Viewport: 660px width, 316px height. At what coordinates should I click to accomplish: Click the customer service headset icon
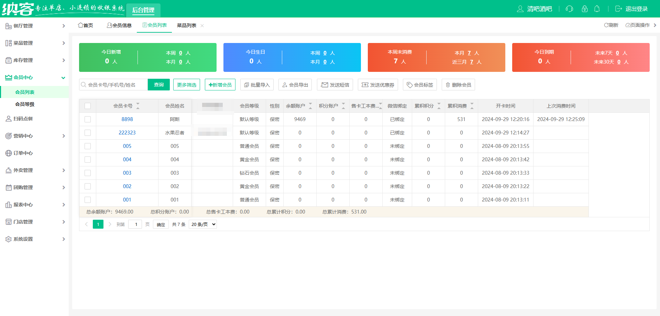coord(569,9)
